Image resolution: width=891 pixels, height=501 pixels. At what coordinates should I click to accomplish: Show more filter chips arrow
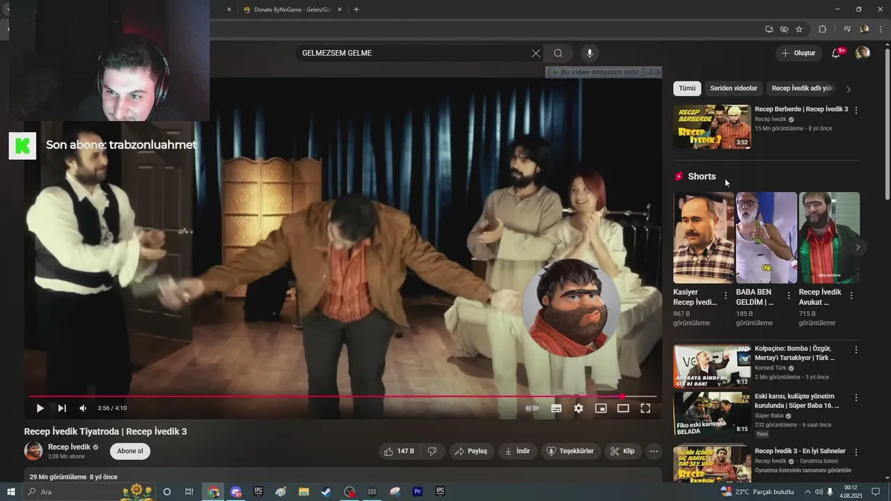(849, 89)
